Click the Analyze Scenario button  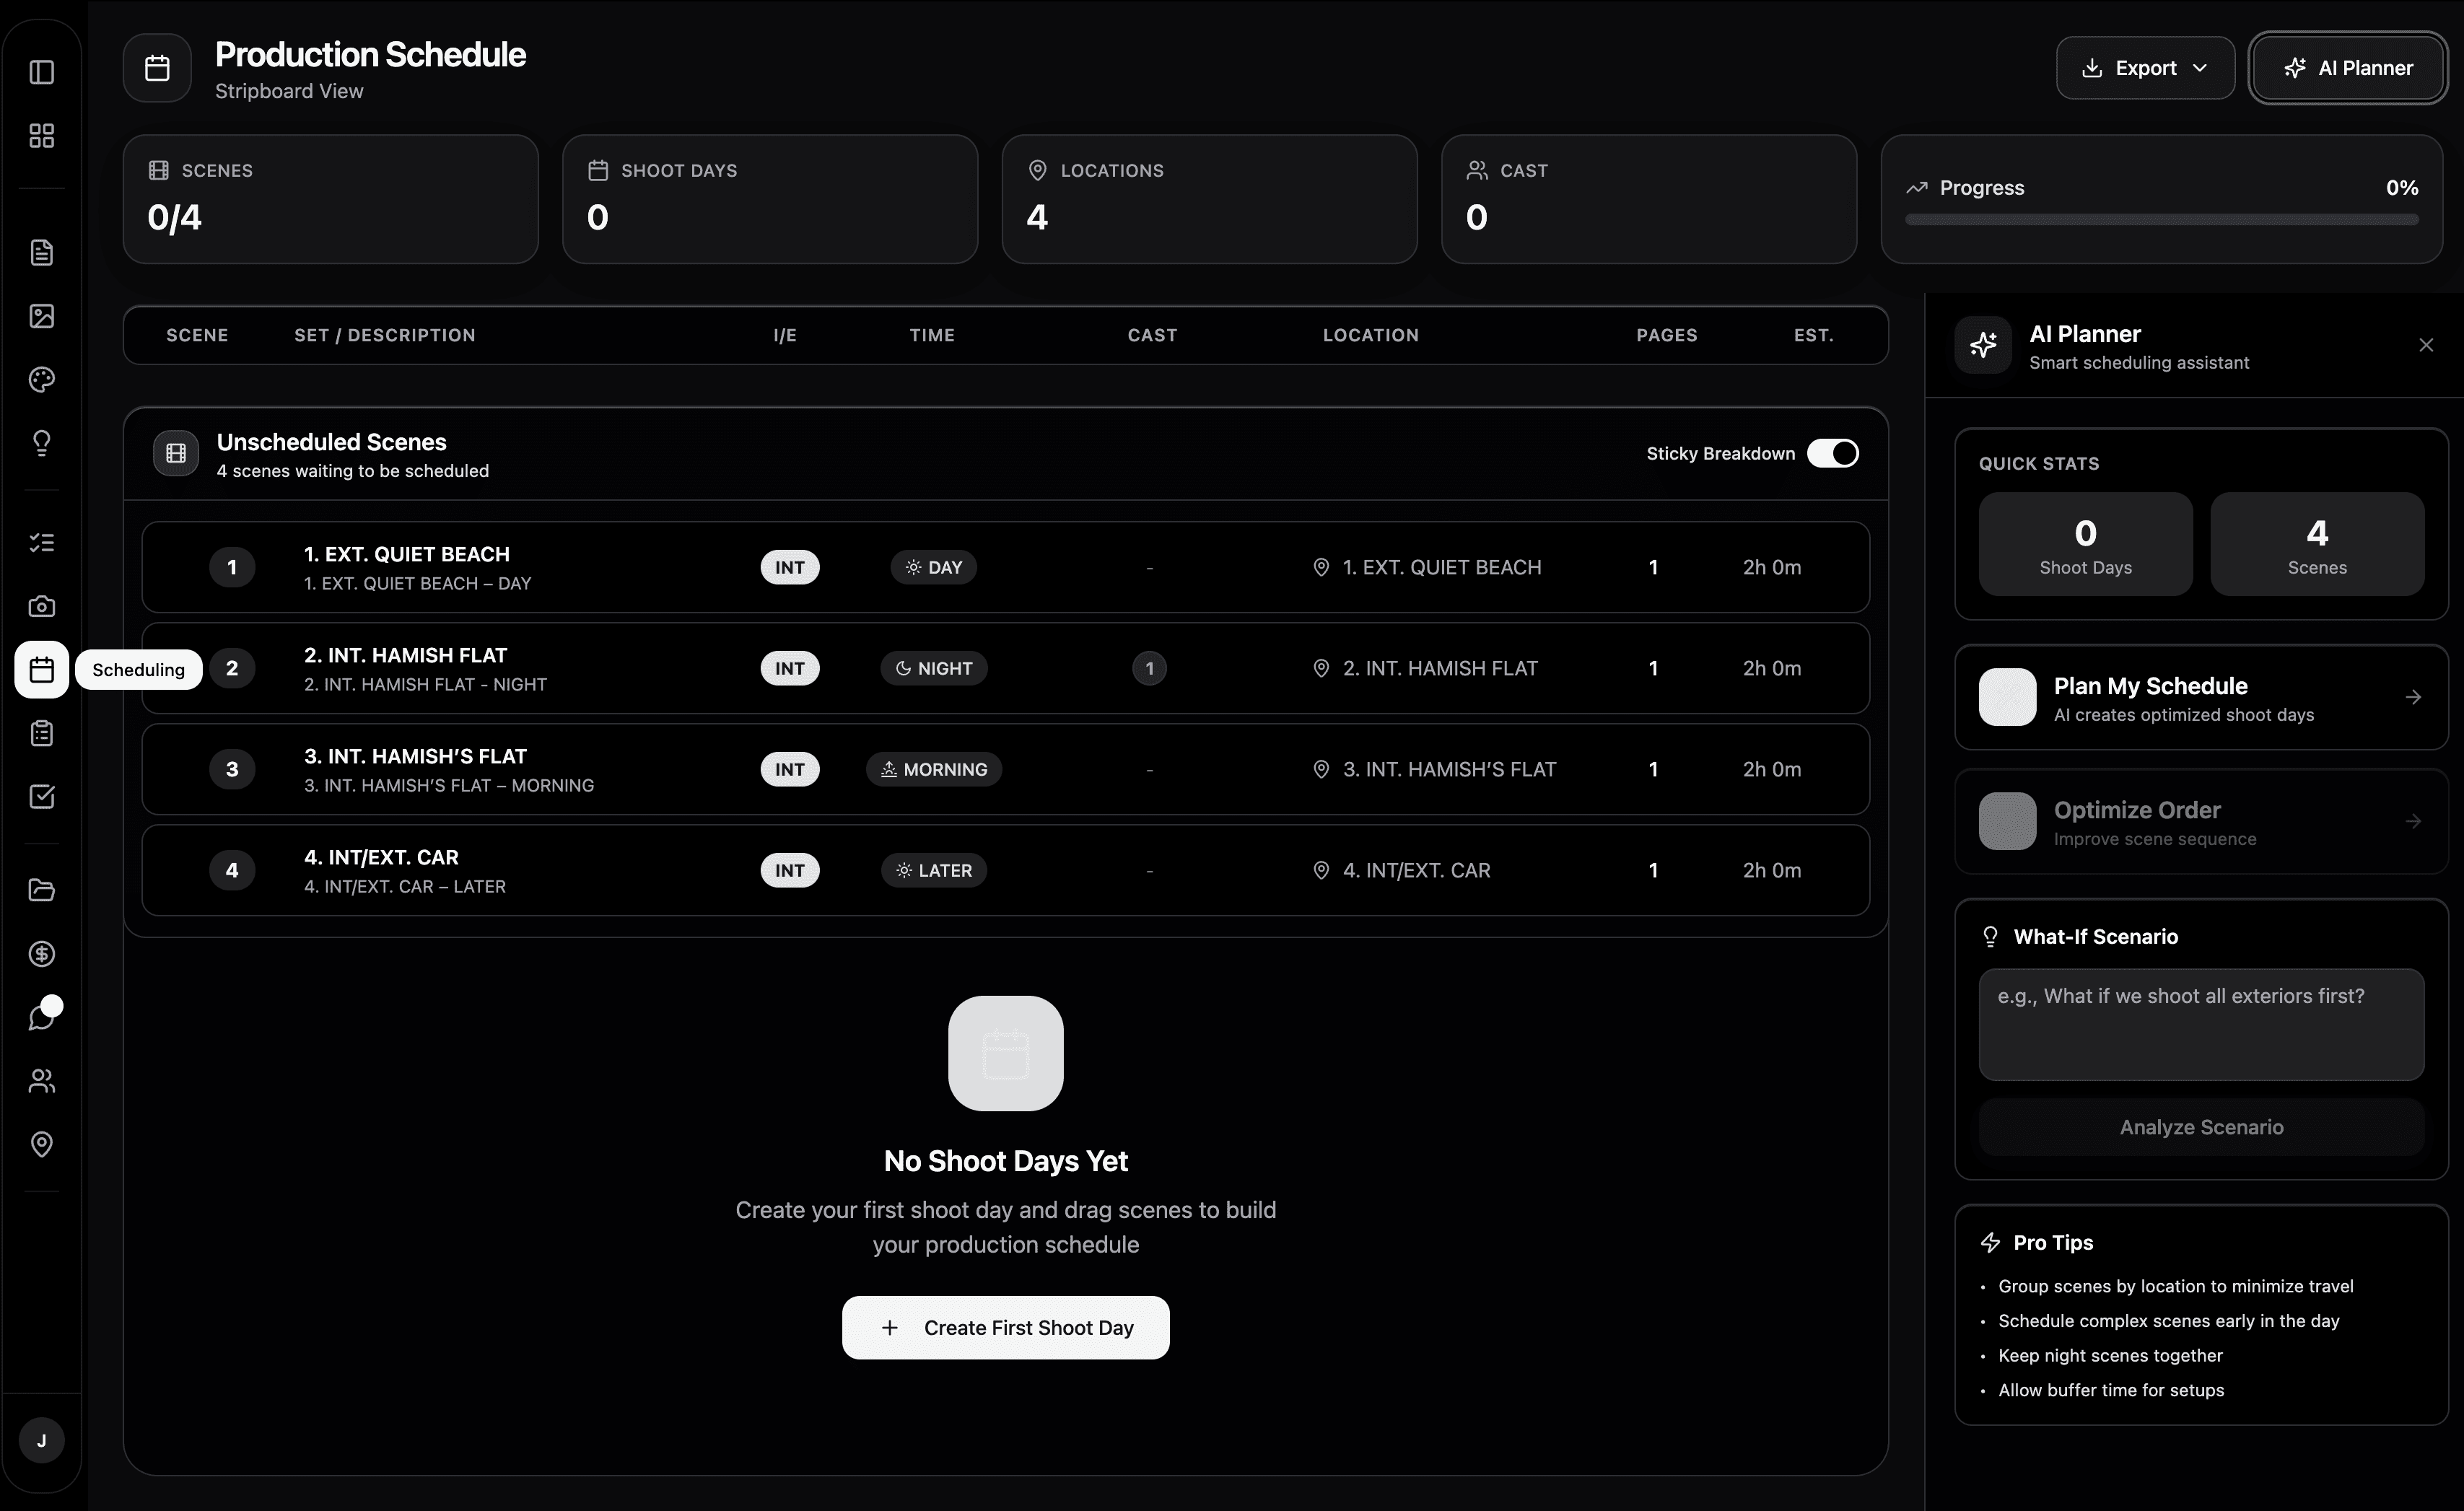coord(2200,1127)
